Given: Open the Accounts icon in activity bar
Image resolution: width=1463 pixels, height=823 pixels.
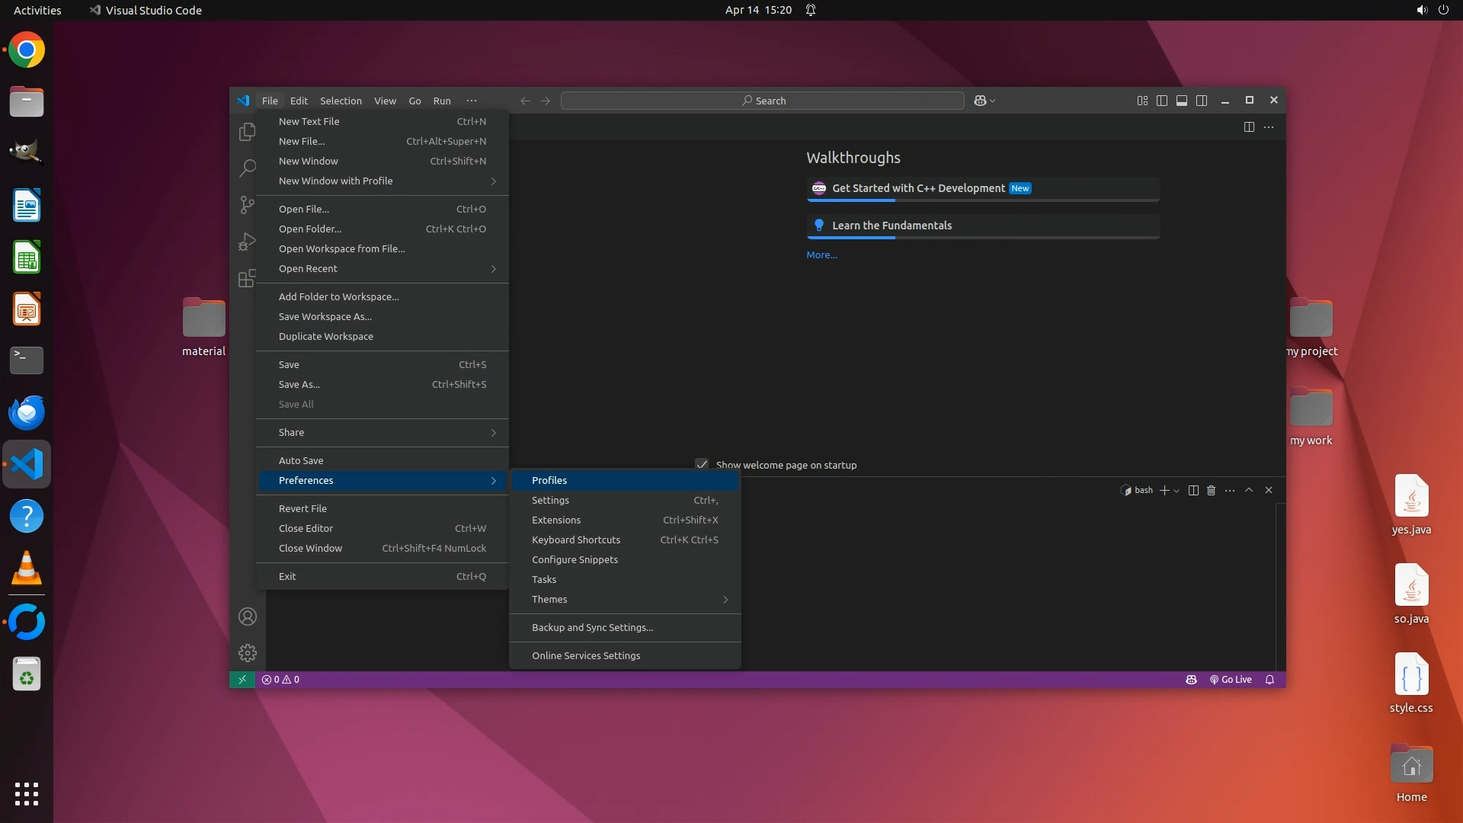Looking at the screenshot, I should 247,616.
